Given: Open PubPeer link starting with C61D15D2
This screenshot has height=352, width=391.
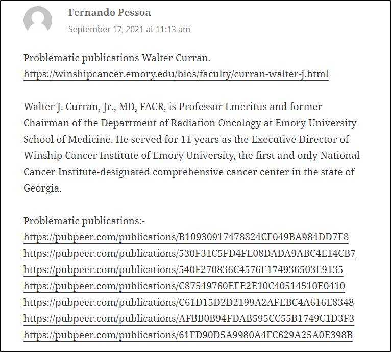Looking at the screenshot, I should pyautogui.click(x=188, y=303).
